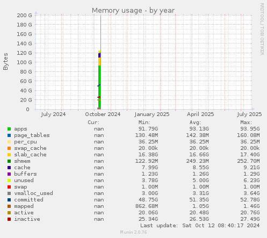Click the slab_cache legend color swatch
This screenshot has height=238, width=267.
click(9, 155)
